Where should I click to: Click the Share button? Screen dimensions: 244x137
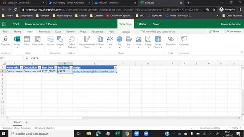(x=214, y=31)
